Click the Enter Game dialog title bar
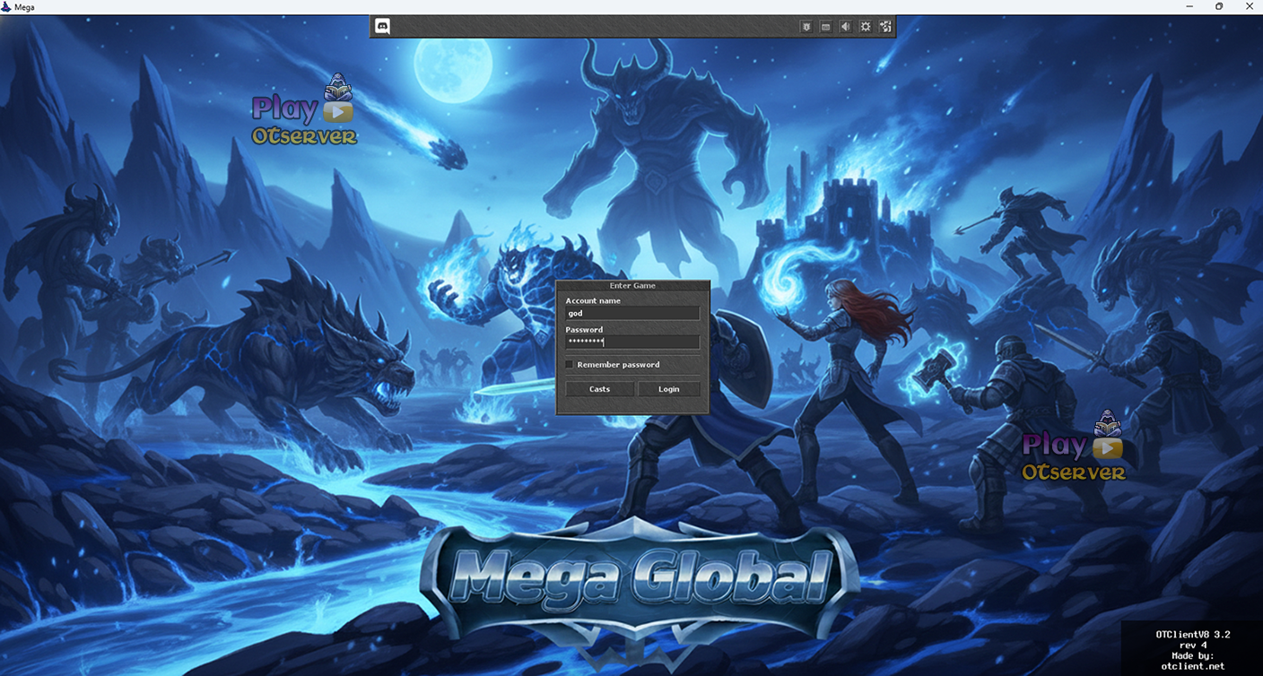Viewport: 1263px width, 676px height. 632,286
